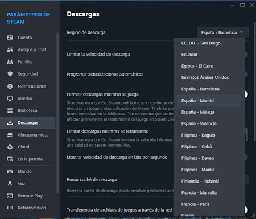
Task: Click the Amigos y chat people icon
Action: [x=10, y=49]
